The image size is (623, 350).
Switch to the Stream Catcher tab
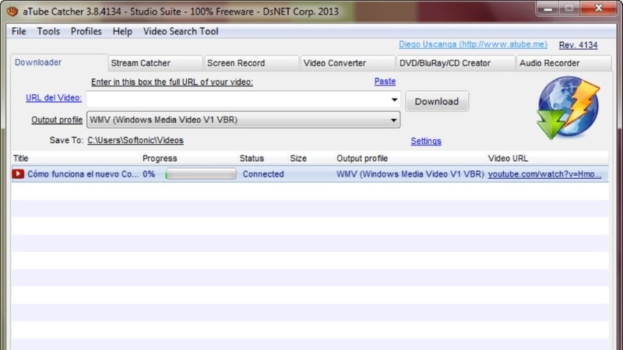[x=155, y=63]
